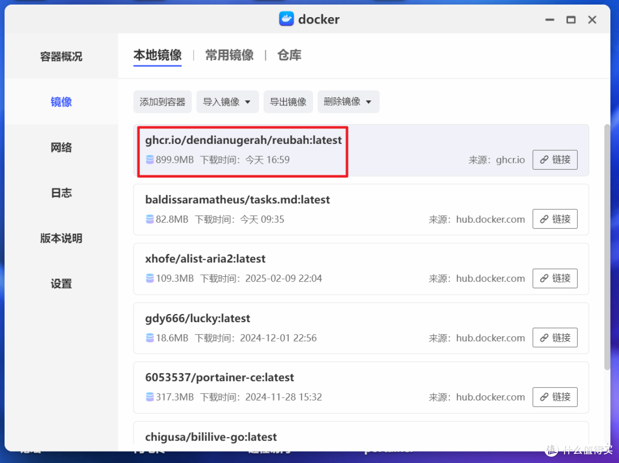The height and width of the screenshot is (463, 619).
Task: Click size icon beside 899.9MB
Action: coord(150,159)
